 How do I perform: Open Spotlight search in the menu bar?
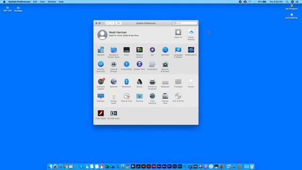point(287,2)
